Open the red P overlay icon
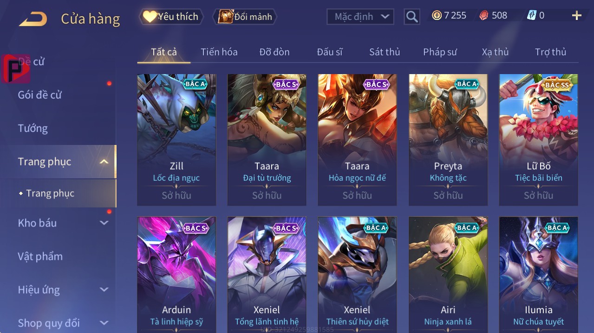Screen dimensions: 594x333 (x=15, y=69)
